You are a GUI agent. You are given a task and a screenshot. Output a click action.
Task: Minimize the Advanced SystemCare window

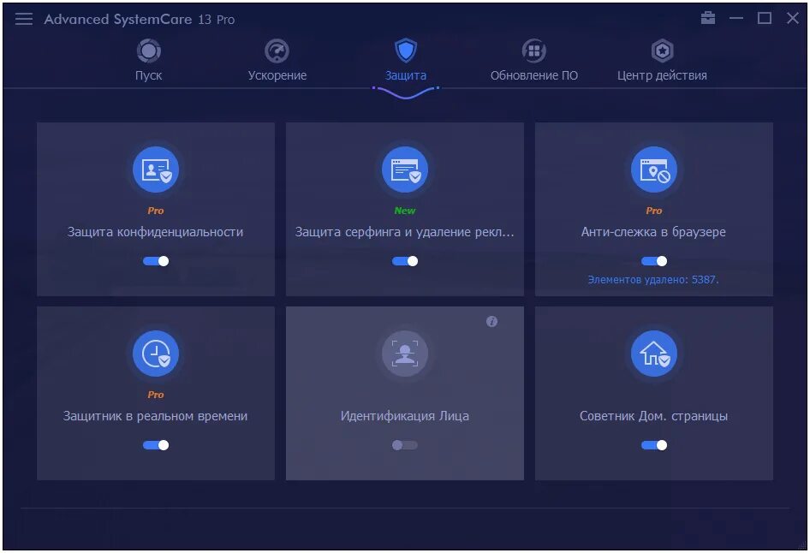pyautogui.click(x=736, y=18)
